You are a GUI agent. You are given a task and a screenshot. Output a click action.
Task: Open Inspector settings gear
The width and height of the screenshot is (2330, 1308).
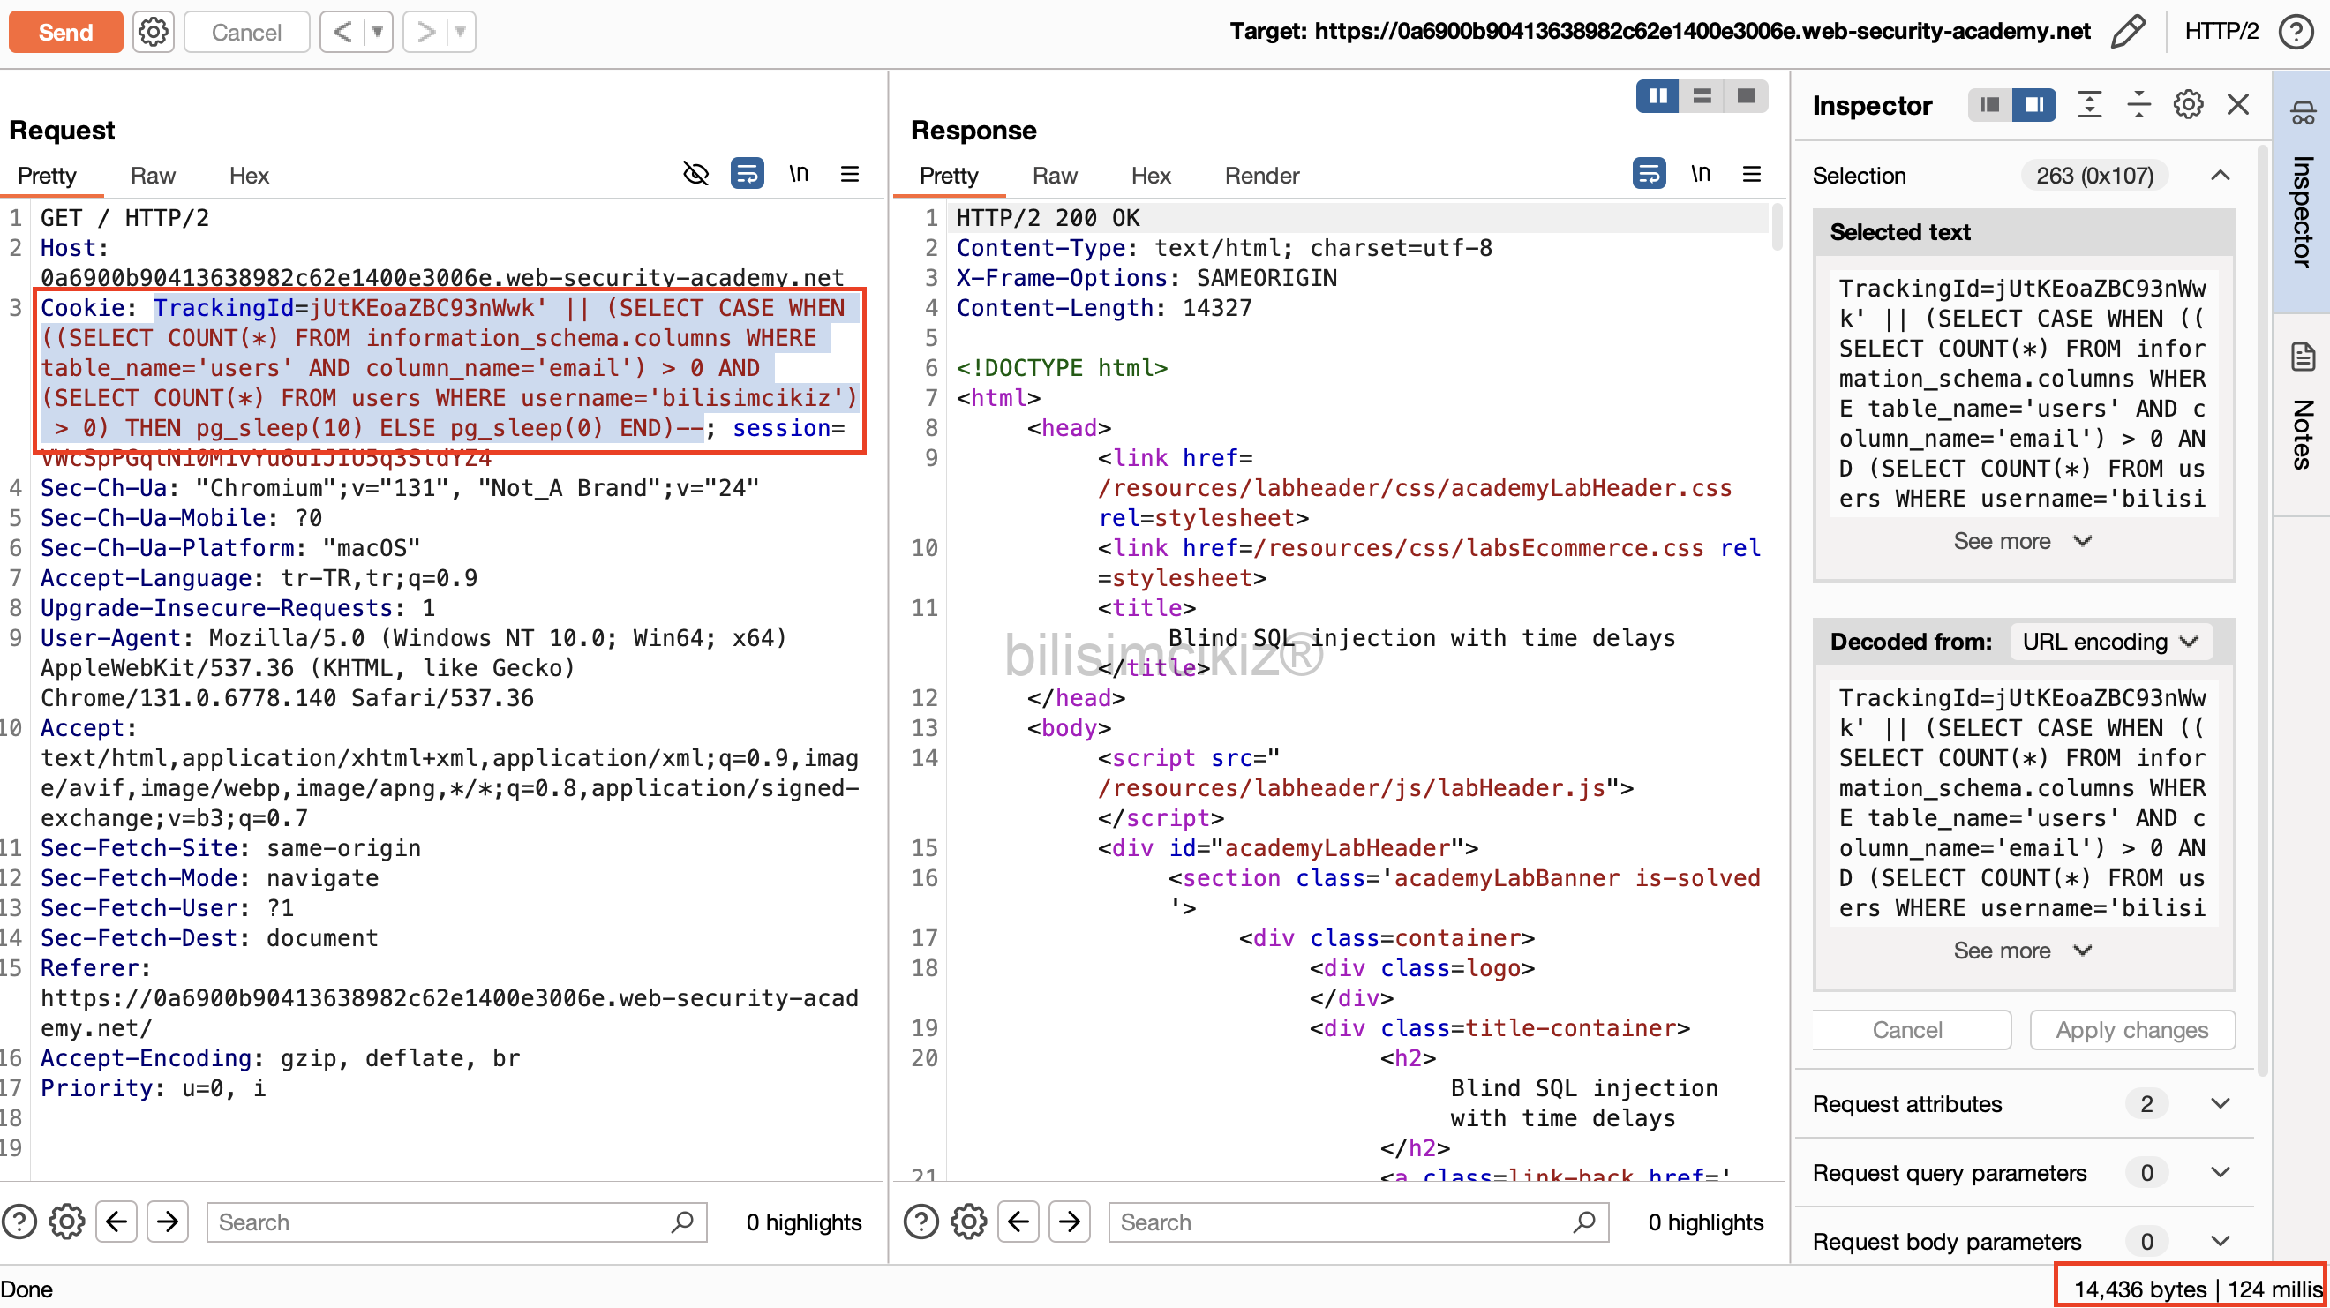click(2187, 105)
